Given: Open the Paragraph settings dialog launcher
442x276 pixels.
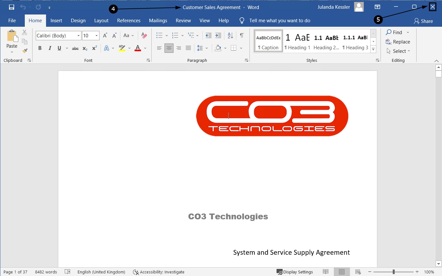Looking at the screenshot, I should click(x=247, y=61).
